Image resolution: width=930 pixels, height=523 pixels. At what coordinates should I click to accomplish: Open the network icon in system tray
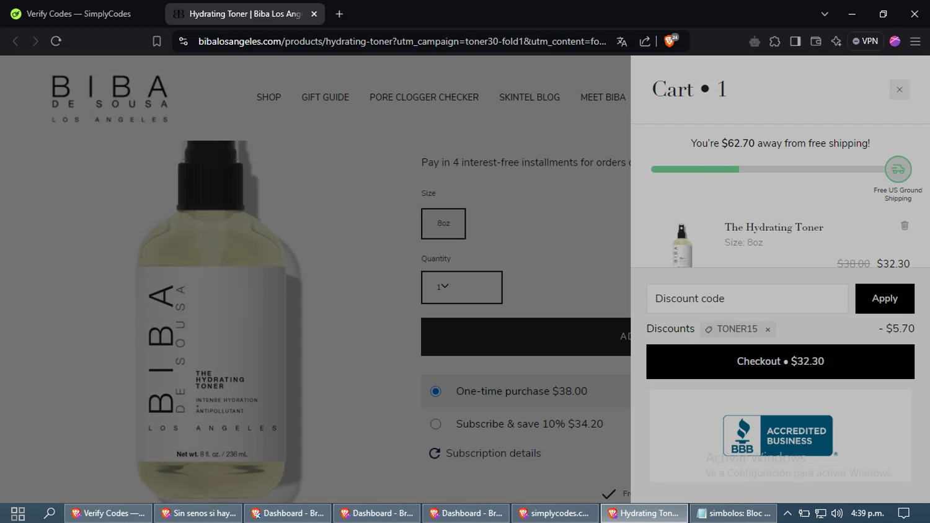[820, 514]
